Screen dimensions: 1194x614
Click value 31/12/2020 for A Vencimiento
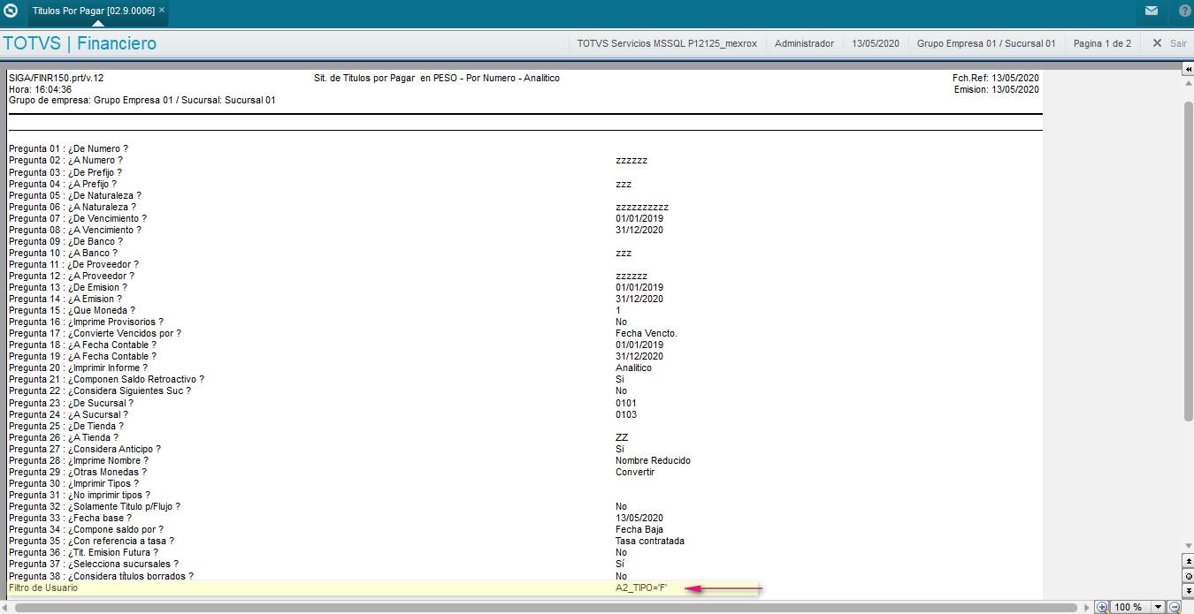[639, 230]
